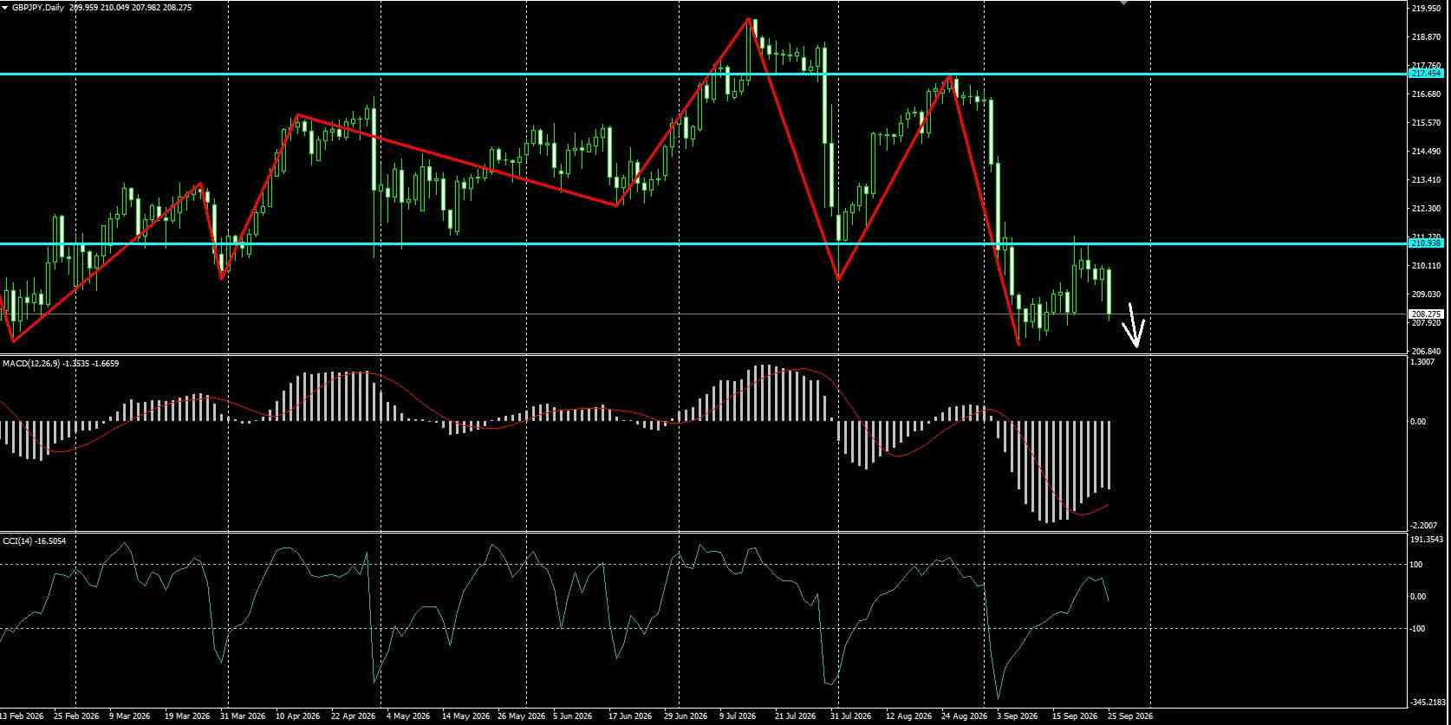The height and width of the screenshot is (725, 1451).
Task: Click the grey chart shift marker at top
Action: click(1124, 3)
